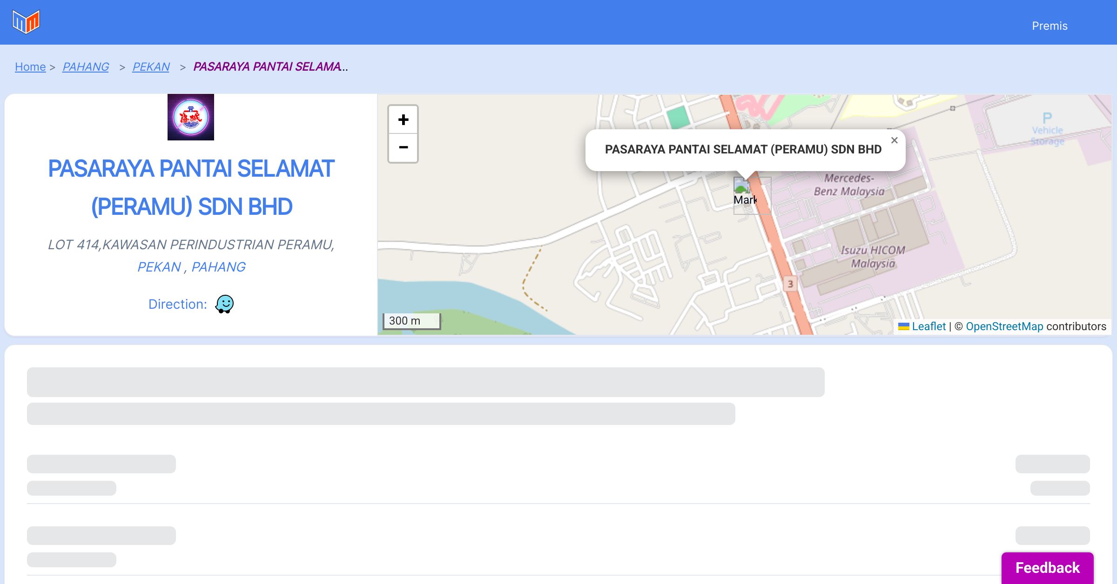Viewport: 1117px width, 584px height.
Task: Open the PEKAN breadcrumb link
Action: coord(151,67)
